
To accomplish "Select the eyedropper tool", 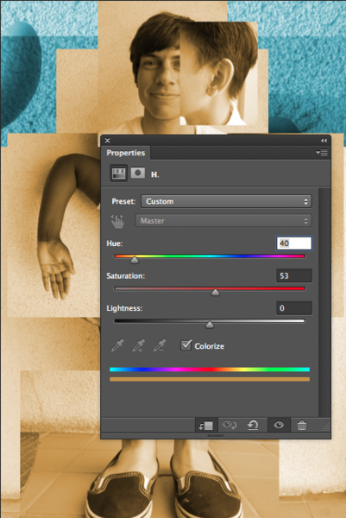I will coord(117,345).
